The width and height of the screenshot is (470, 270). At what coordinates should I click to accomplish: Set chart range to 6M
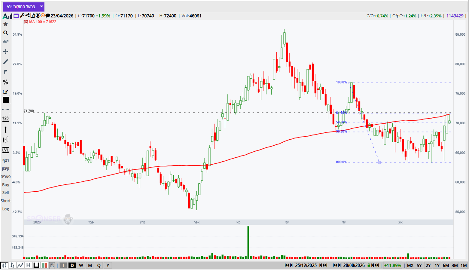[446, 265]
